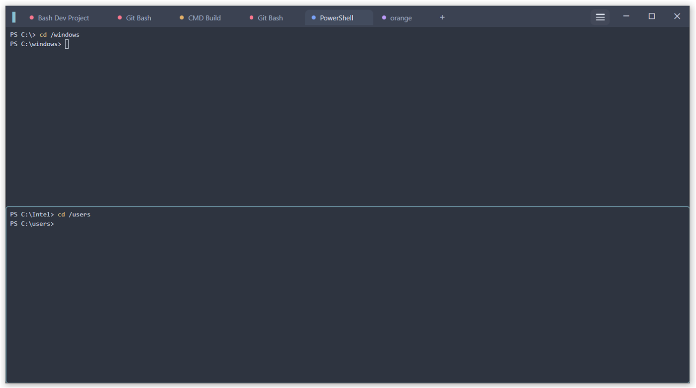Click the purple dot on the orange tab
Image resolution: width=696 pixels, height=388 pixels.
[x=384, y=17]
